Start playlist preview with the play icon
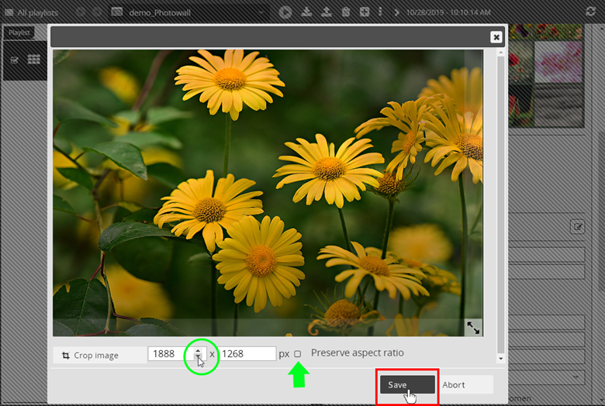The height and width of the screenshot is (406, 605). coord(285,12)
